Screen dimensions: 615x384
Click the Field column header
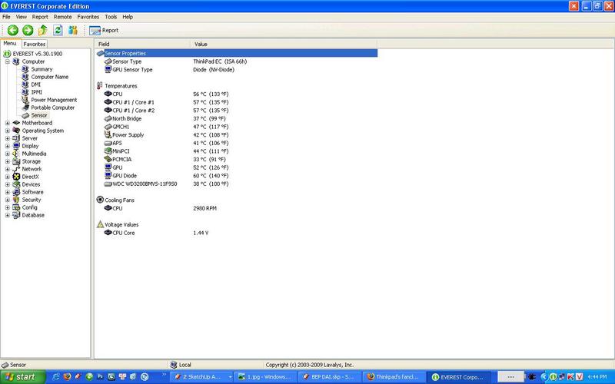pyautogui.click(x=142, y=45)
